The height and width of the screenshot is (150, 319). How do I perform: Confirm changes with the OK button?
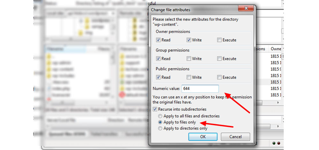point(203,137)
